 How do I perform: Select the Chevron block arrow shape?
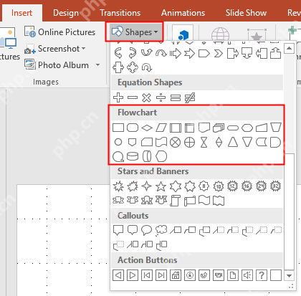[219, 54]
